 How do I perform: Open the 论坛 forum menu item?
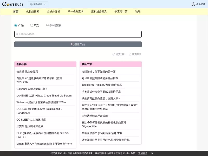click(138, 11)
